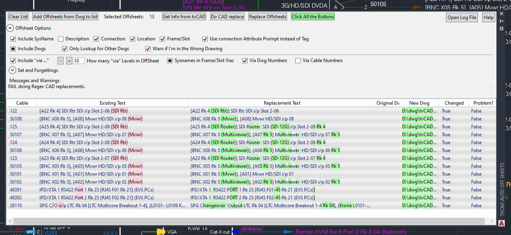Click the plus stepper for via levels
The image size is (511, 235).
pos(69,61)
